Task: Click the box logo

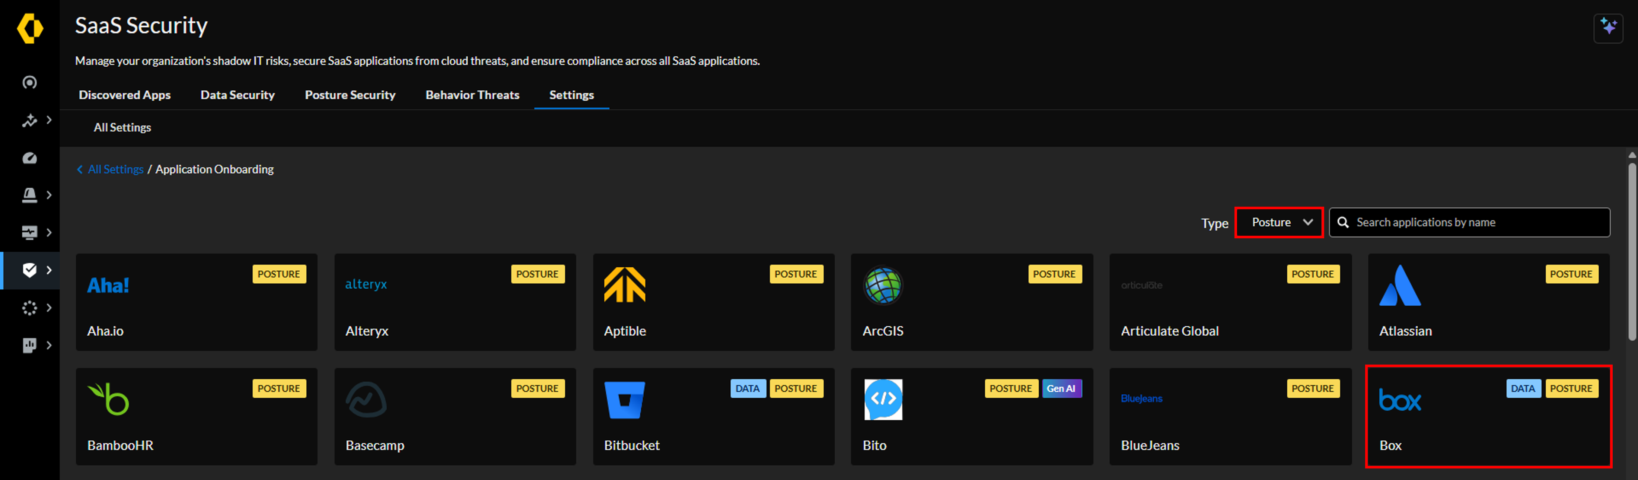Action: [1399, 400]
